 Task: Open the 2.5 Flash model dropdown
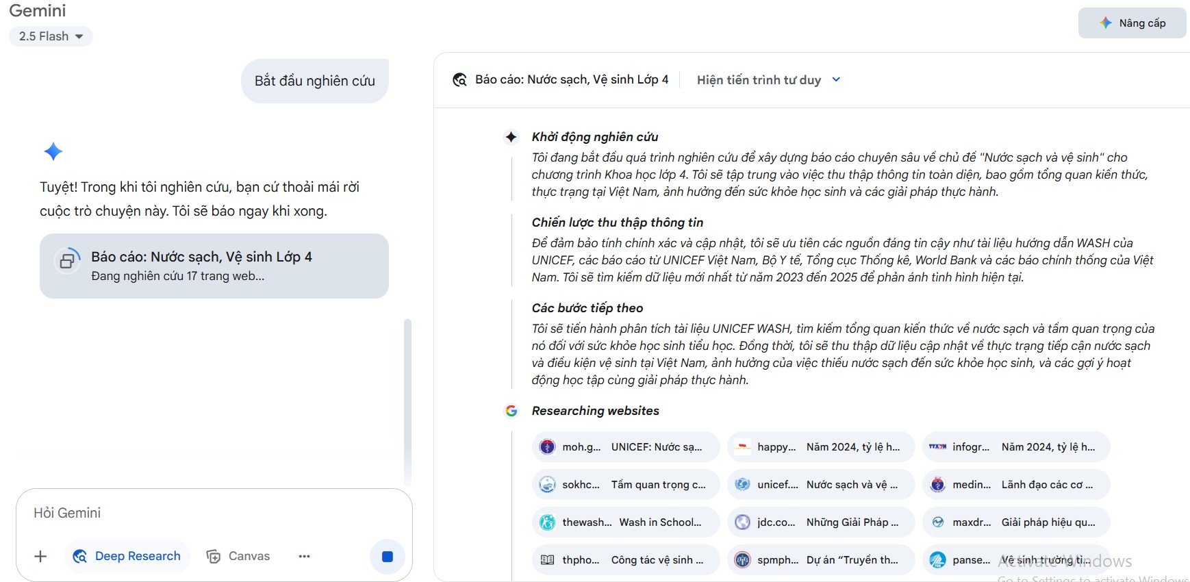[51, 36]
